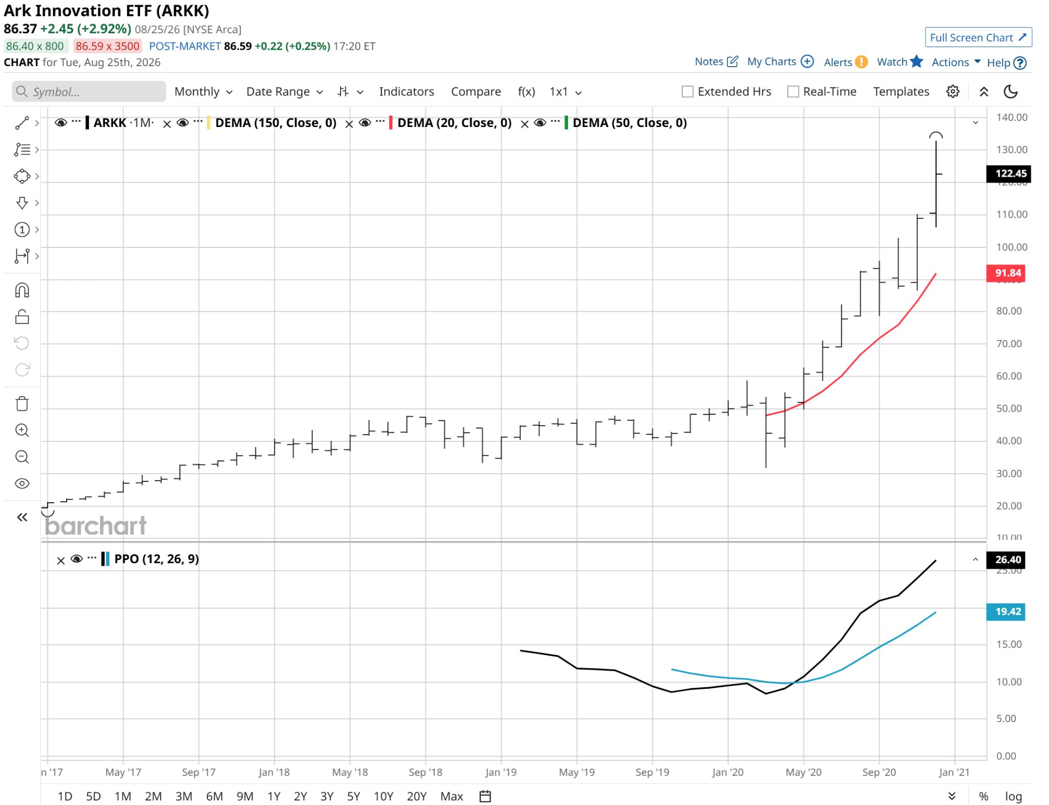
Task: Open the Templates link
Action: [901, 92]
